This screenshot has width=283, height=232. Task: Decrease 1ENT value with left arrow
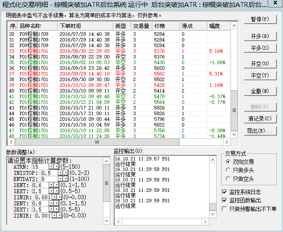51,185
